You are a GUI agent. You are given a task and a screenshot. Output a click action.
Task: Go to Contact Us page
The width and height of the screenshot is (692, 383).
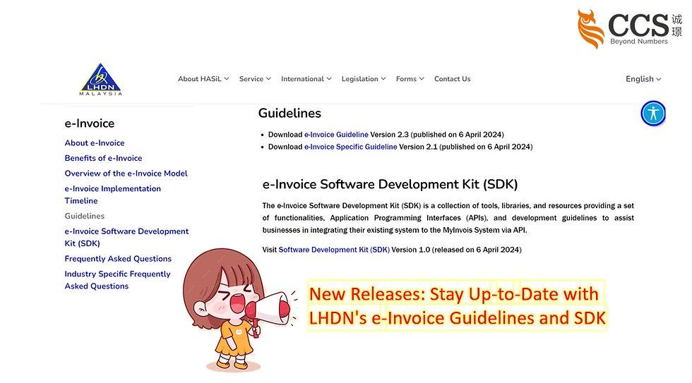pyautogui.click(x=453, y=79)
